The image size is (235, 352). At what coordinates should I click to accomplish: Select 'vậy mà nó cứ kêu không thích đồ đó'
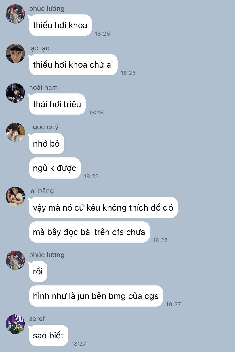click(103, 208)
